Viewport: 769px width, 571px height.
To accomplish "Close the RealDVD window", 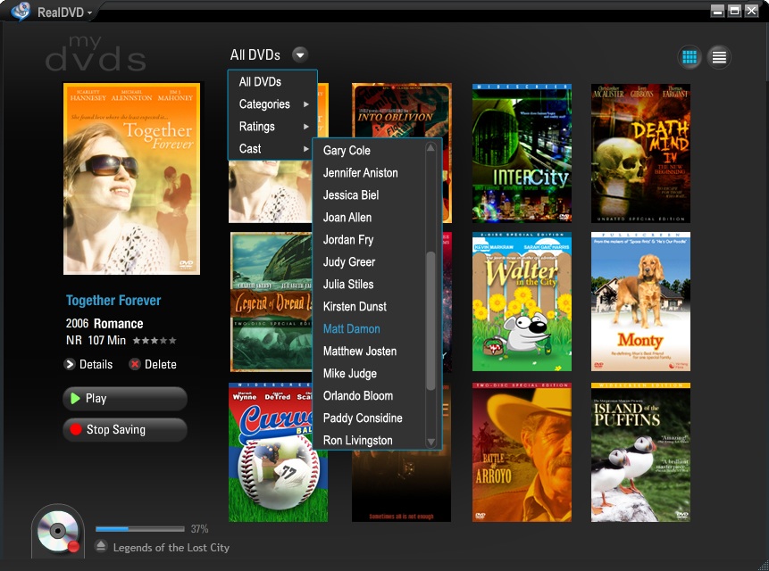I will pyautogui.click(x=751, y=11).
